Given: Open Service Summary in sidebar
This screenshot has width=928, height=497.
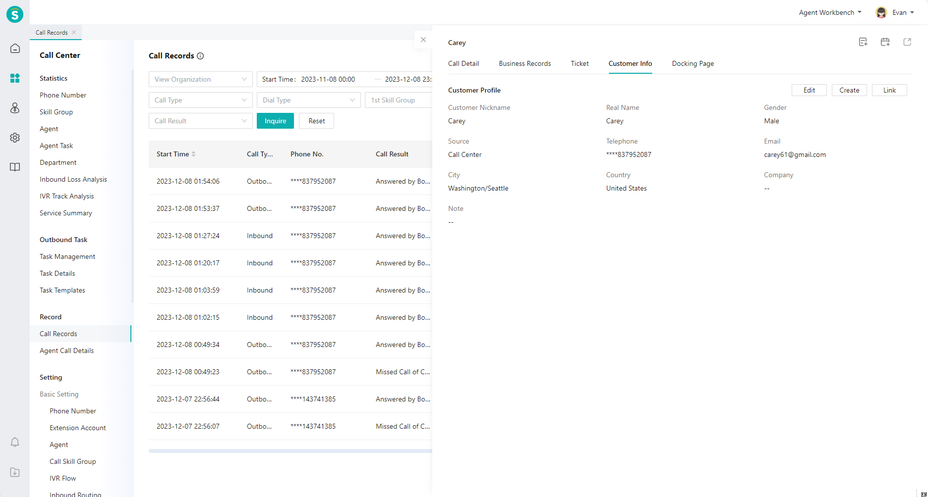Looking at the screenshot, I should 66,213.
